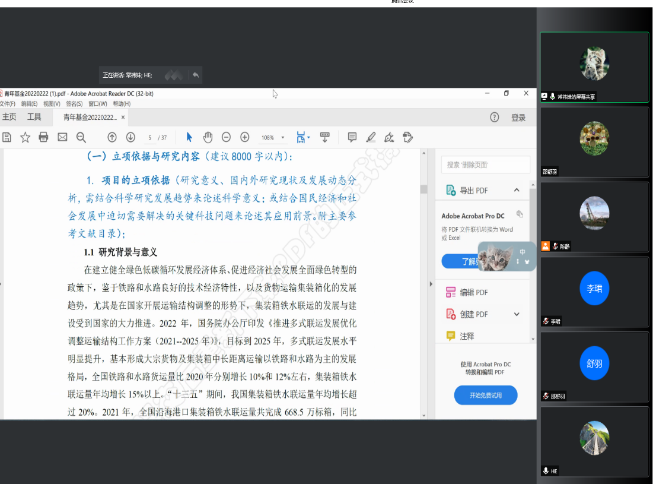The width and height of the screenshot is (653, 484).
Task: Collapse the 导出 PDF section
Action: click(516, 190)
